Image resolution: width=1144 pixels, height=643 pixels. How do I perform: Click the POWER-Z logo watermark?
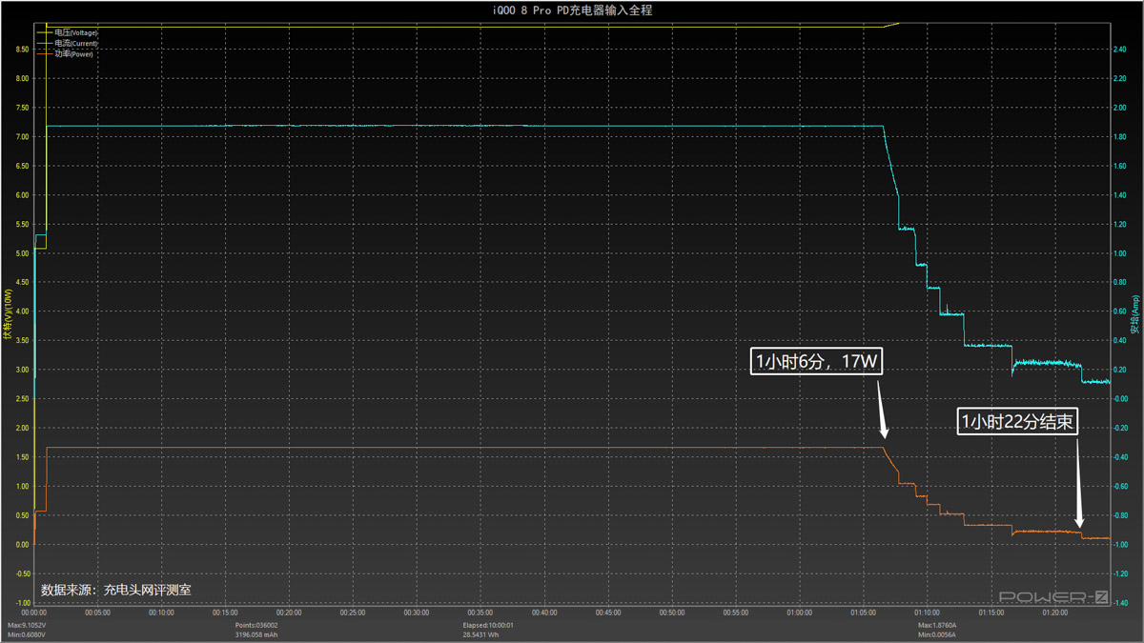[x=1053, y=597]
